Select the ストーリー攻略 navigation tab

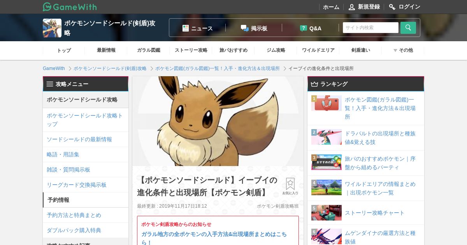191,50
